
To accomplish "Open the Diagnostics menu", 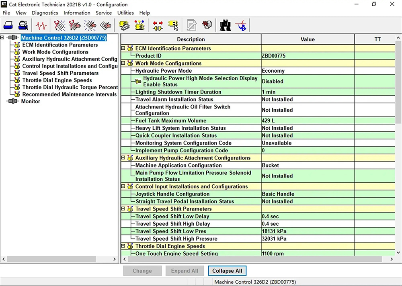I will pyautogui.click(x=45, y=13).
